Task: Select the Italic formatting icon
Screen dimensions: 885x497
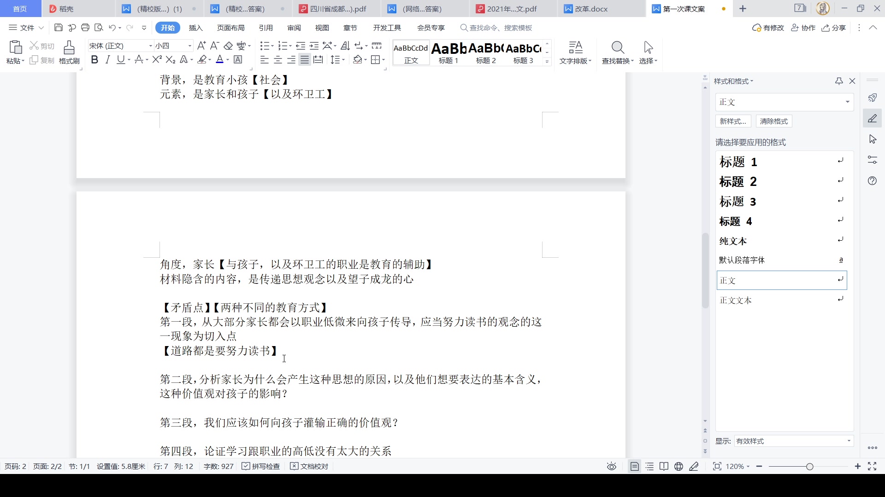Action: [x=107, y=59]
